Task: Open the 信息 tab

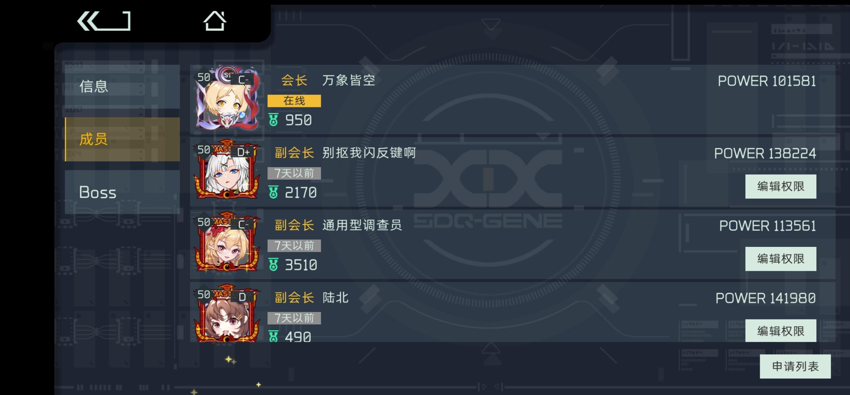Action: [122, 86]
